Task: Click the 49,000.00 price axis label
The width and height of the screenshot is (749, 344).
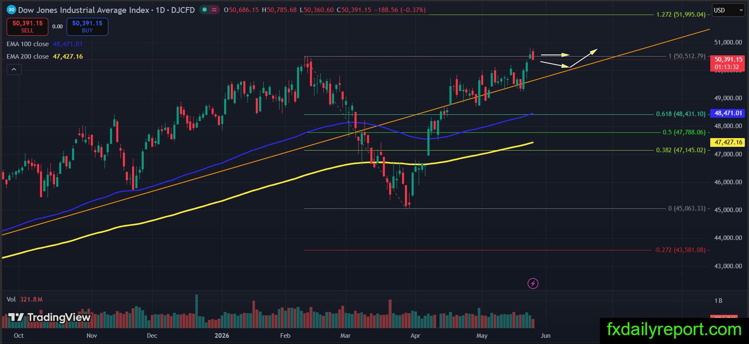Action: pyautogui.click(x=728, y=98)
